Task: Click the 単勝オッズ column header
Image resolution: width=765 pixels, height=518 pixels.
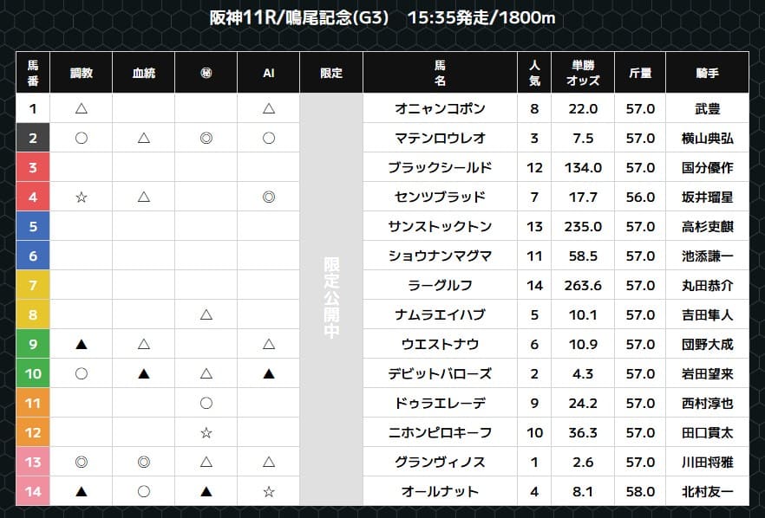Action: (x=582, y=73)
